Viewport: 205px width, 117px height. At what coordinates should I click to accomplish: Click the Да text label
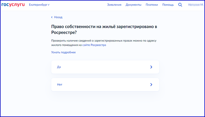59,67
